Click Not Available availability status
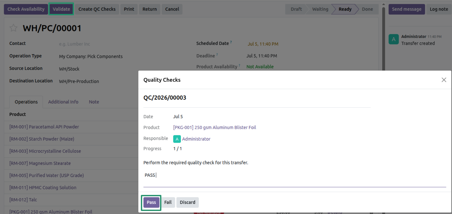Screen dimensions: 452x214 point(260,67)
